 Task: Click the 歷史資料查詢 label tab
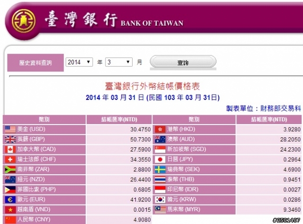tap(36, 63)
